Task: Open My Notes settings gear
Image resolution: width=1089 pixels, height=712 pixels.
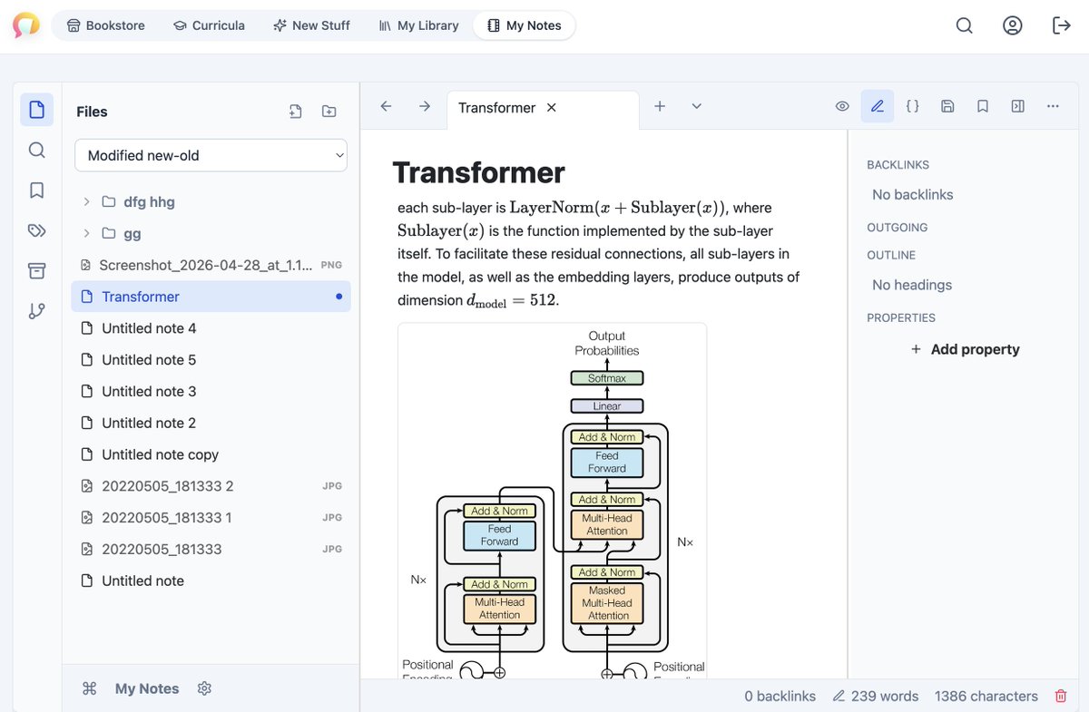Action: pos(204,688)
